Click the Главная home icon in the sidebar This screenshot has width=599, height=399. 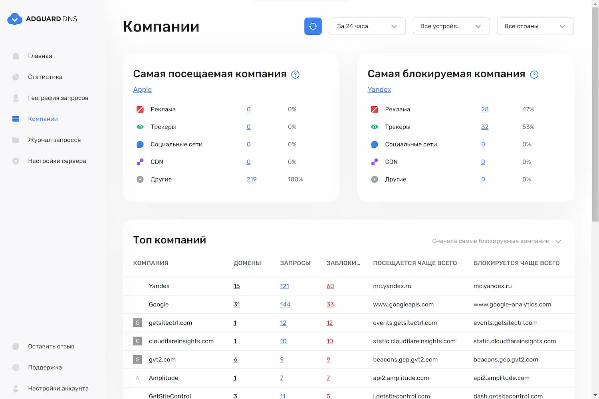(16, 56)
